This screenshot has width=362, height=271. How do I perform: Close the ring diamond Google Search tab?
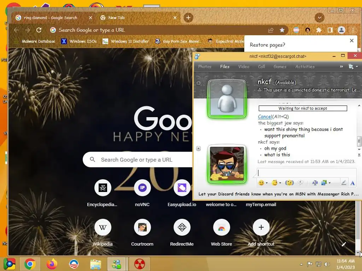point(90,18)
